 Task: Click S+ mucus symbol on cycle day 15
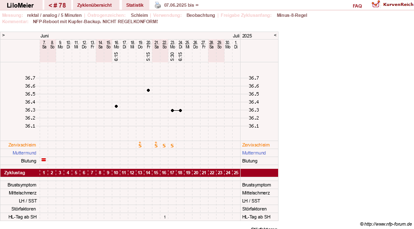point(156,145)
